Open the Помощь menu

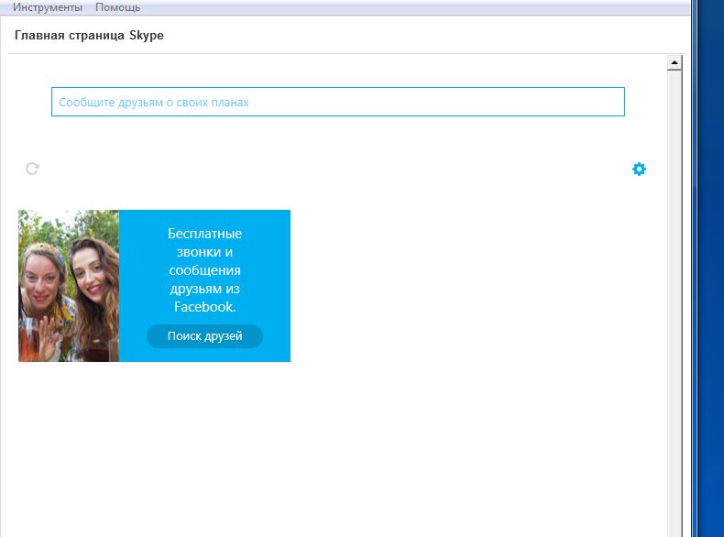point(117,7)
